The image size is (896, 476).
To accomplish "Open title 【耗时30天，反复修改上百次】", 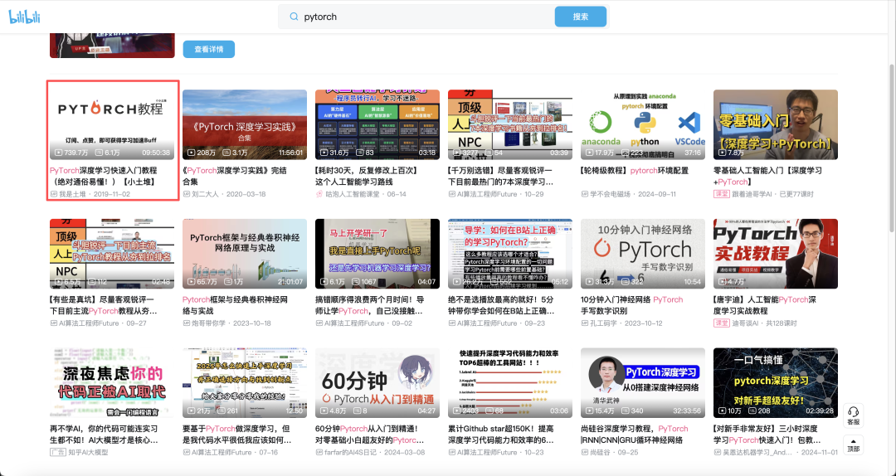I will 368,176.
